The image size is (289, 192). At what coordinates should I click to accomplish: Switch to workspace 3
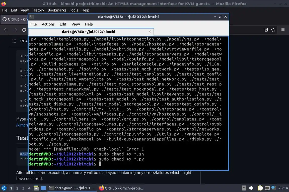pyautogui.click(x=23, y=188)
